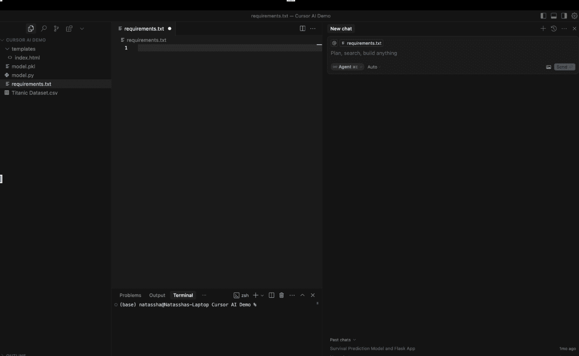Attach an image to the chat
The width and height of the screenshot is (579, 356).
(x=548, y=67)
